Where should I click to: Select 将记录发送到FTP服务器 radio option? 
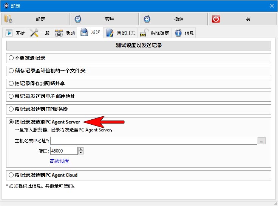point(11,109)
